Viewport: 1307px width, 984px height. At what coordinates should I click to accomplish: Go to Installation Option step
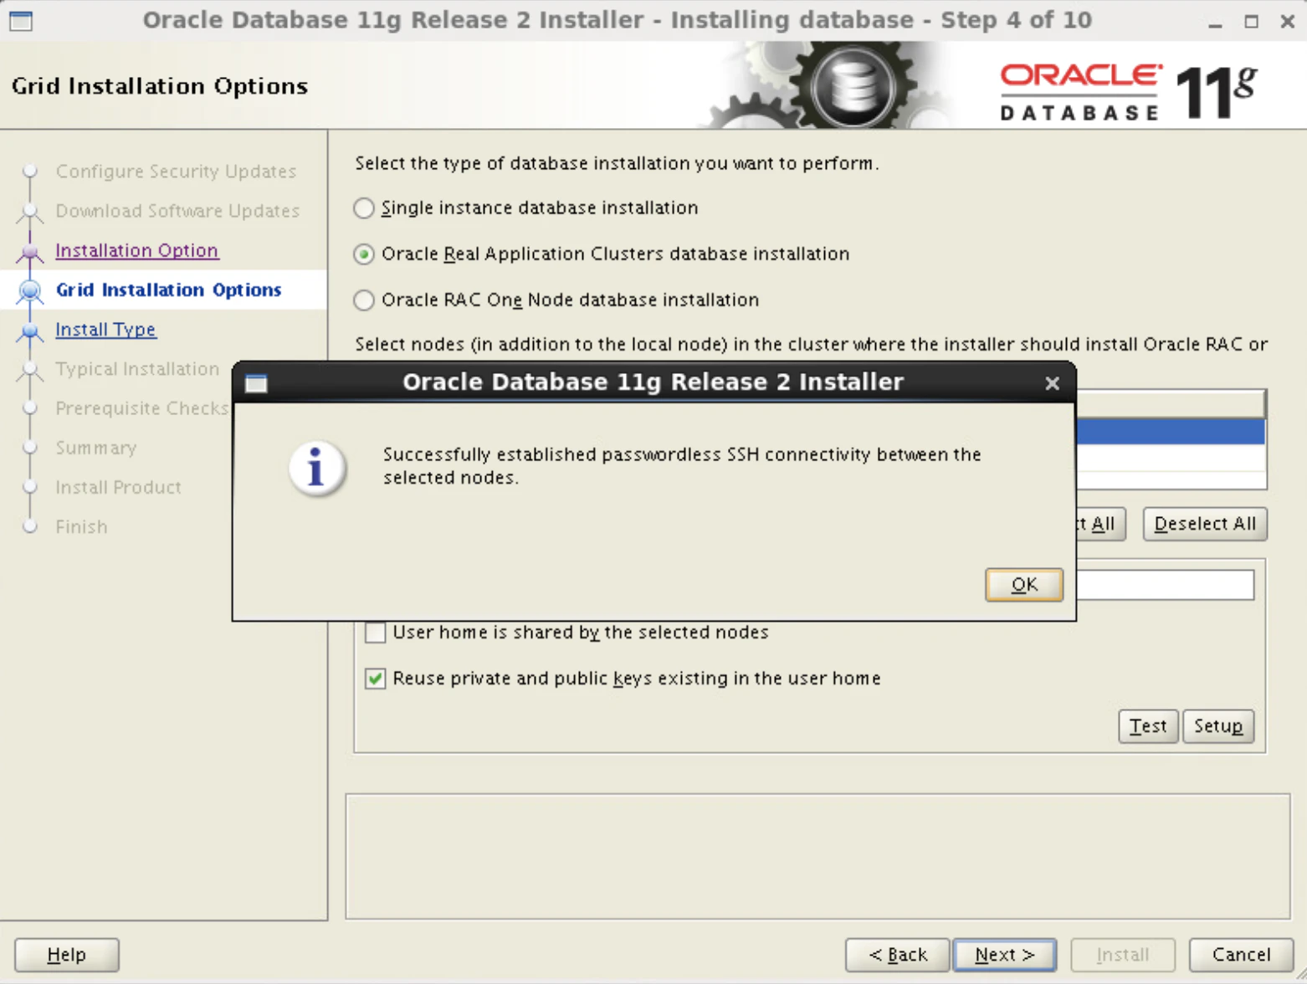tap(137, 250)
